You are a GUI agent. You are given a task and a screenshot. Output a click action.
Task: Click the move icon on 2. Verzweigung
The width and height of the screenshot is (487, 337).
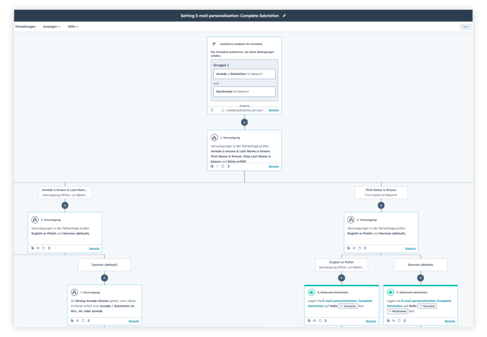(x=38, y=248)
